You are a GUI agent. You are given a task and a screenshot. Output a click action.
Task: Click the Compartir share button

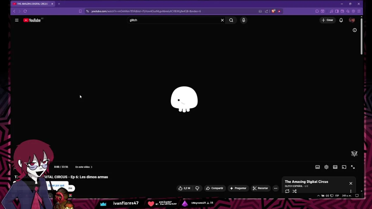(214, 188)
